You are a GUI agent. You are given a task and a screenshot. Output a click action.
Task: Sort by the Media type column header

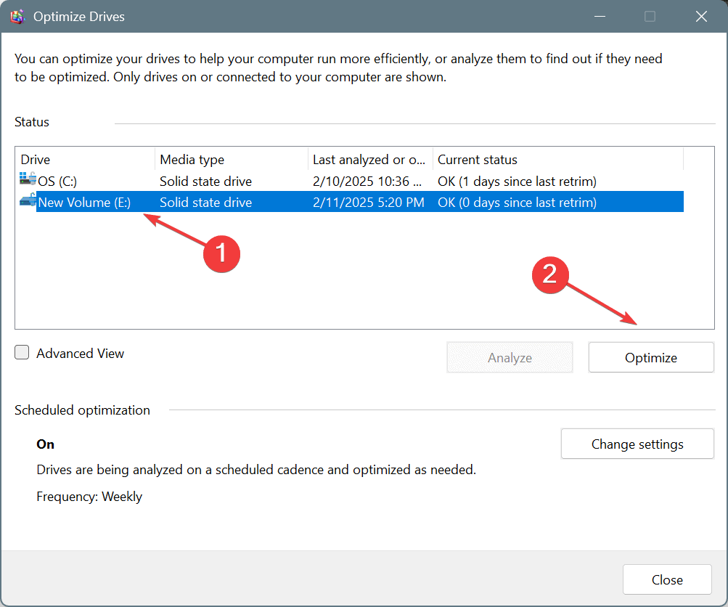pos(231,160)
